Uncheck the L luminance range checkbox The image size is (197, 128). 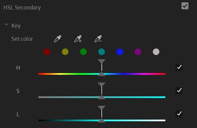[179, 114]
